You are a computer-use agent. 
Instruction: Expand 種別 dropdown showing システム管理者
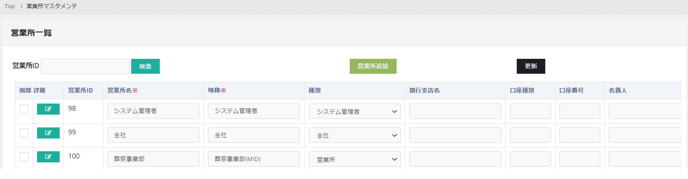(x=354, y=111)
